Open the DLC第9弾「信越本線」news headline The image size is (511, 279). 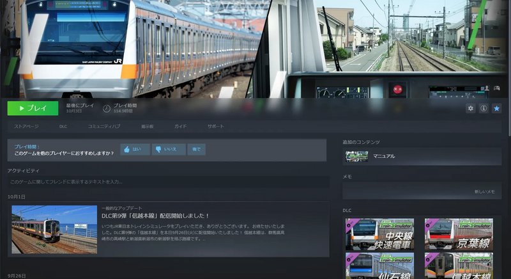click(x=155, y=216)
